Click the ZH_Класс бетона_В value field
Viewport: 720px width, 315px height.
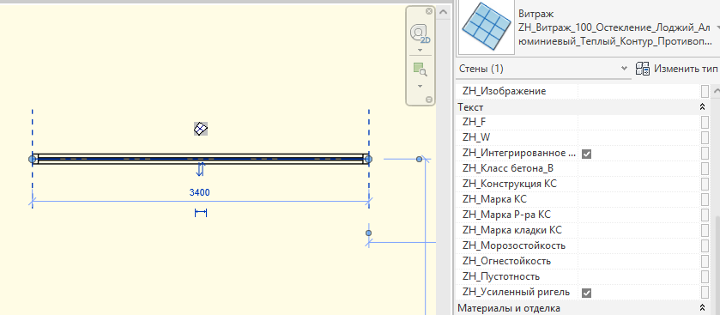pos(638,168)
